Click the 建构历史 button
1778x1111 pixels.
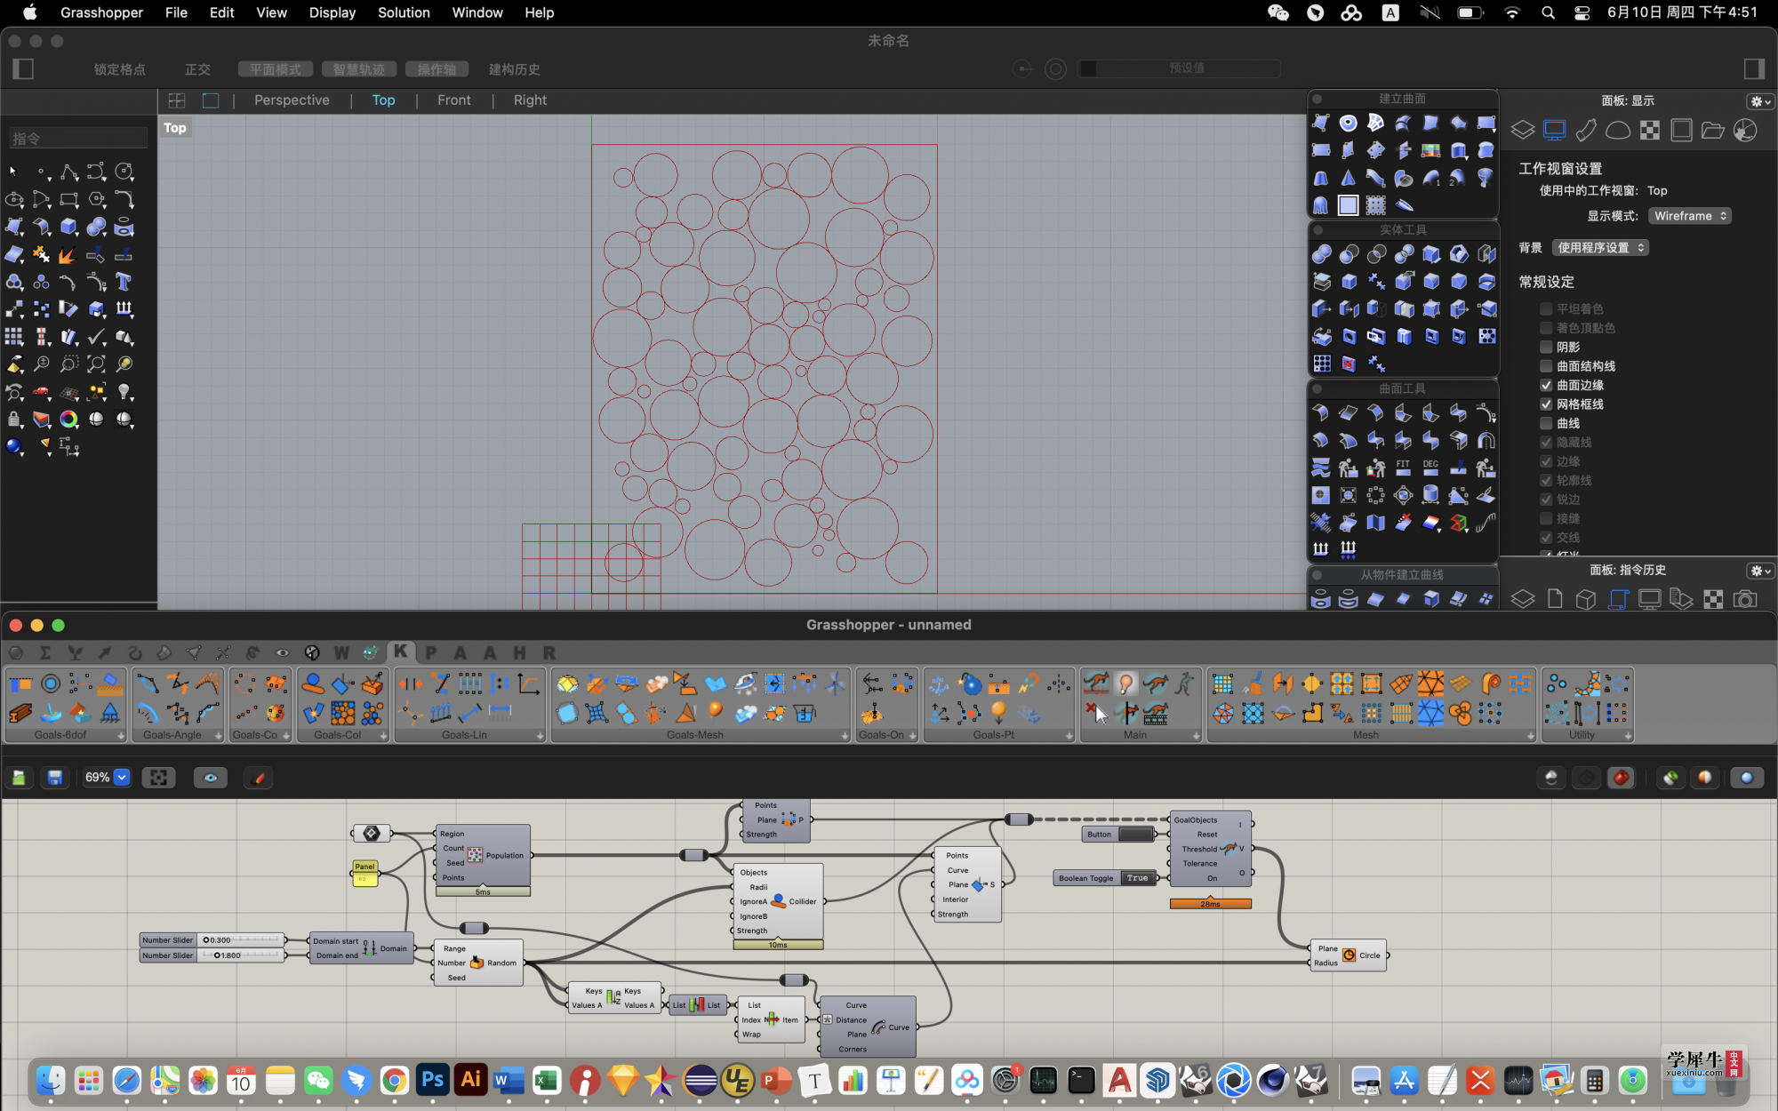click(514, 69)
